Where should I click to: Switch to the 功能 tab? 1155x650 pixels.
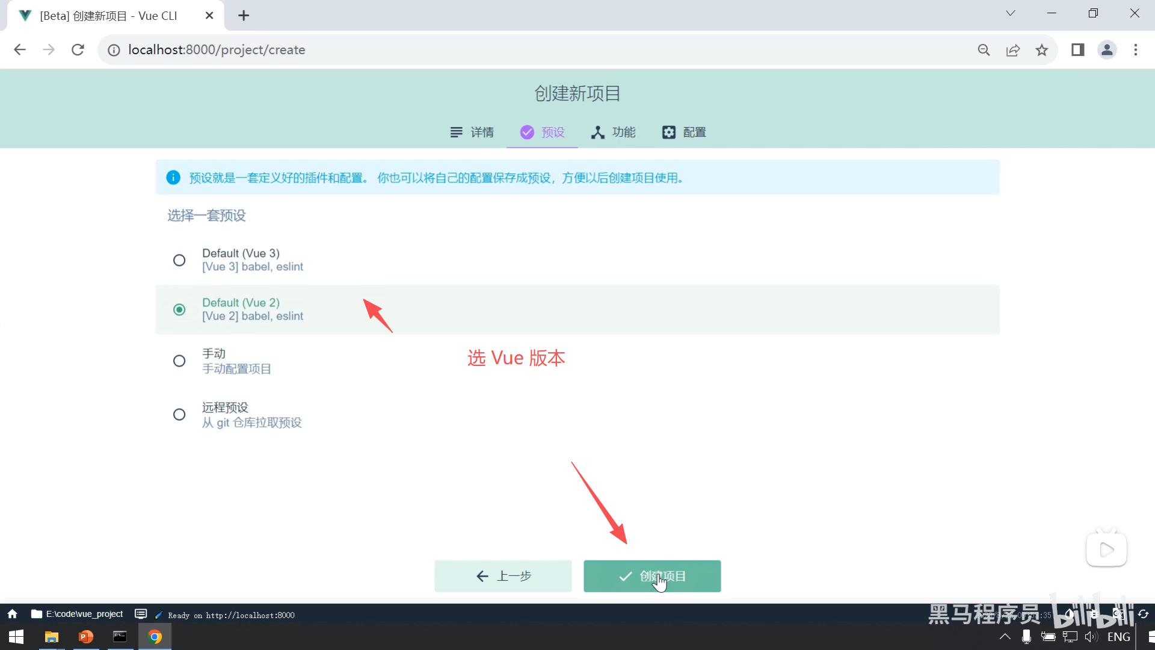pos(614,132)
